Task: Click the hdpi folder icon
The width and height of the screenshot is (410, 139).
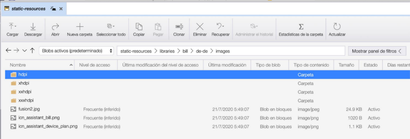Action: [13, 75]
